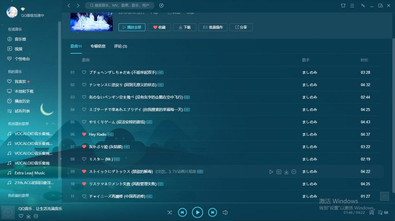Open the skin (shirt) icon
395x221 pixels.
(x=343, y=5)
